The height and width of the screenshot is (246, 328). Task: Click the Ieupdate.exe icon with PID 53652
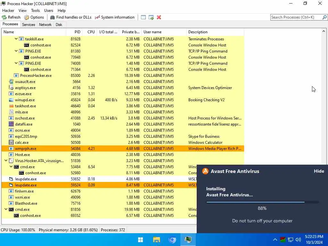(11, 179)
